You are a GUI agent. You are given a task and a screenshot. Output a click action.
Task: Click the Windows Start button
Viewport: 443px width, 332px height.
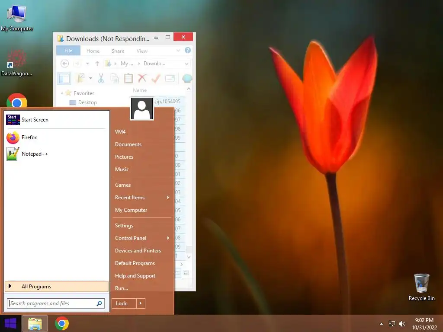tap(10, 323)
